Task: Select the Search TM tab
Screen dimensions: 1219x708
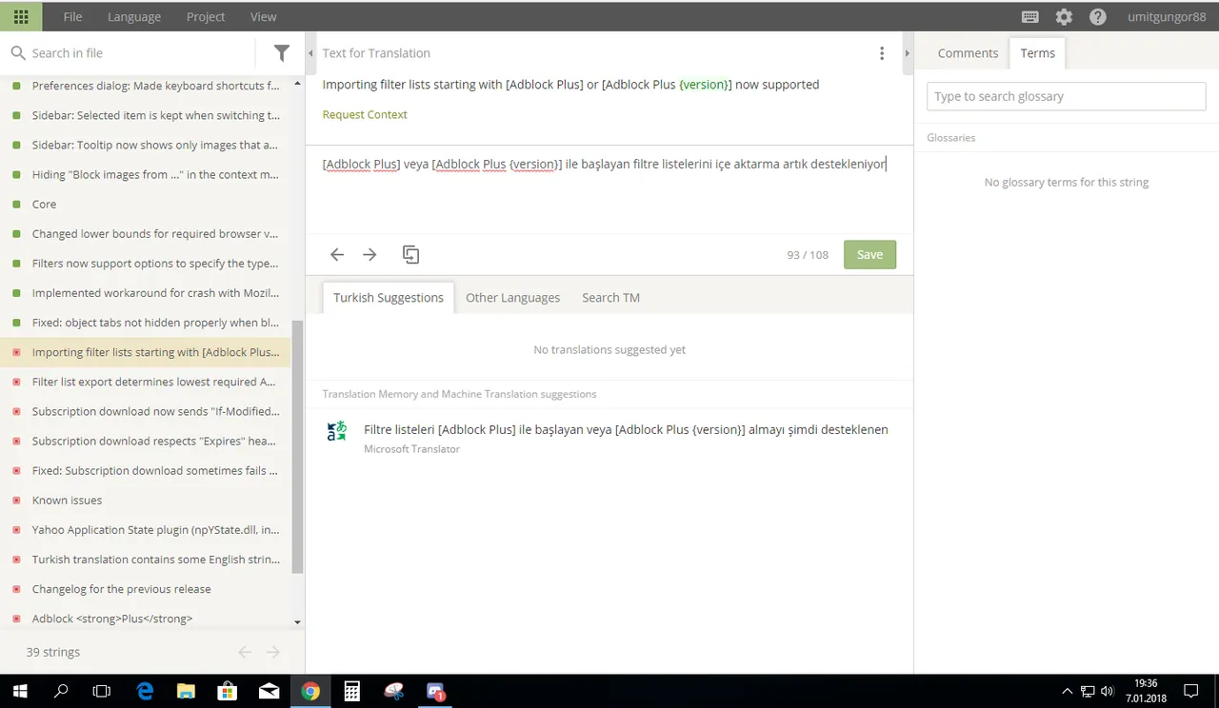Action: click(x=610, y=297)
